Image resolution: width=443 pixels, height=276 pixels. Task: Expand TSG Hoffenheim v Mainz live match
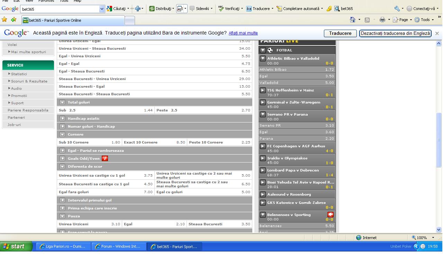coord(263,90)
